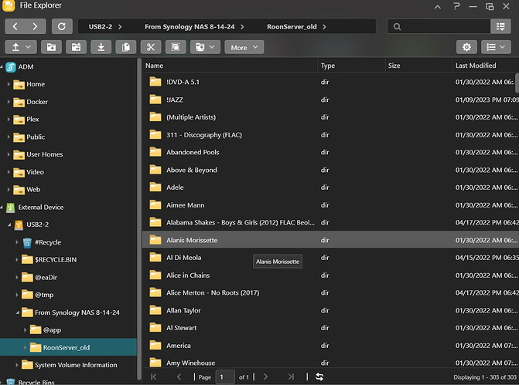Select the Alice in Chains folder
This screenshot has width=519, height=385.
click(x=329, y=275)
